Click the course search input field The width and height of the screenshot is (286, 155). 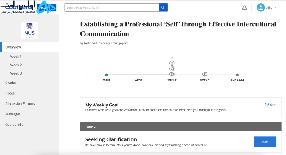pos(112,8)
